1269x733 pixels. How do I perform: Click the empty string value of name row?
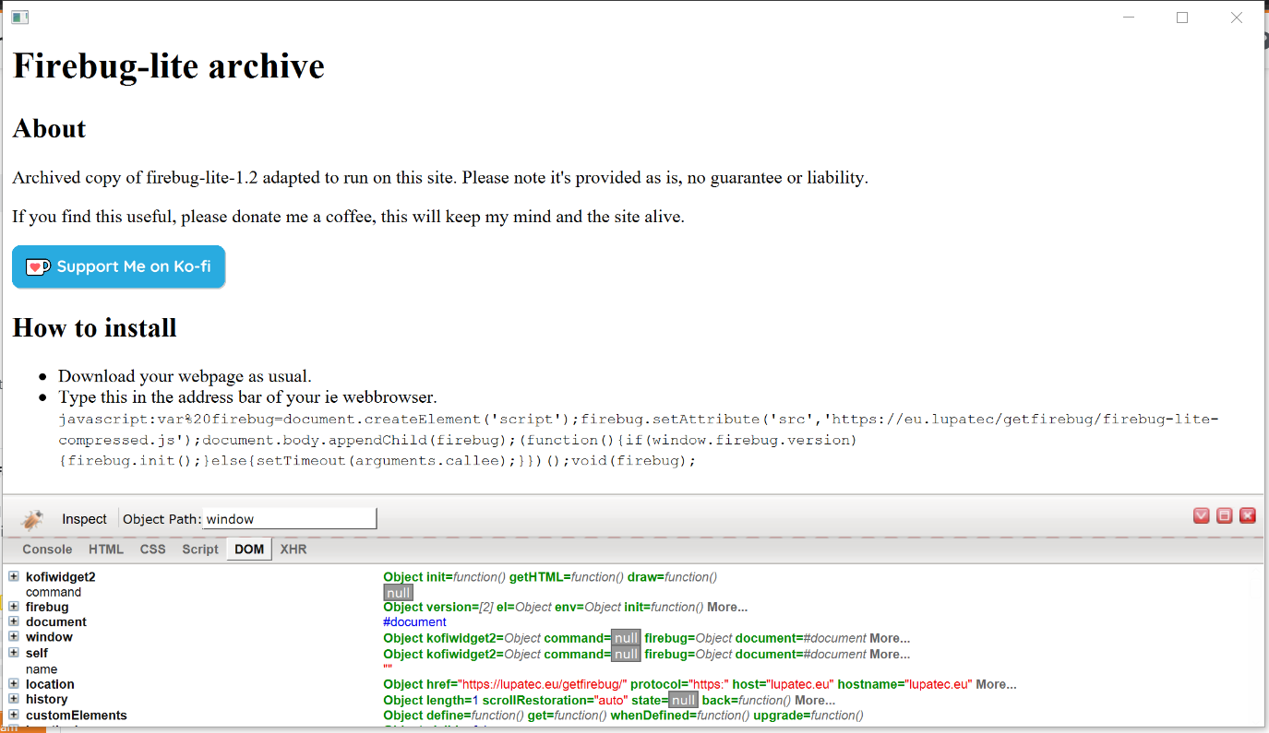point(388,668)
